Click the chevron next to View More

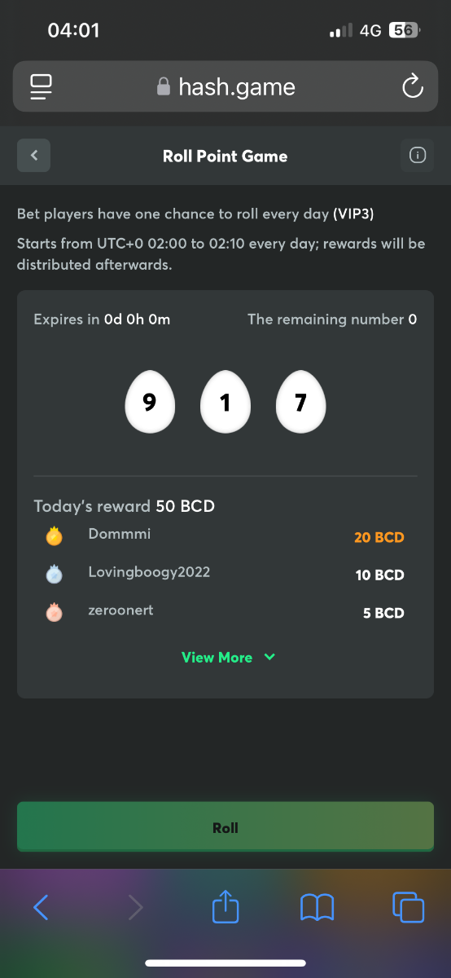[269, 657]
